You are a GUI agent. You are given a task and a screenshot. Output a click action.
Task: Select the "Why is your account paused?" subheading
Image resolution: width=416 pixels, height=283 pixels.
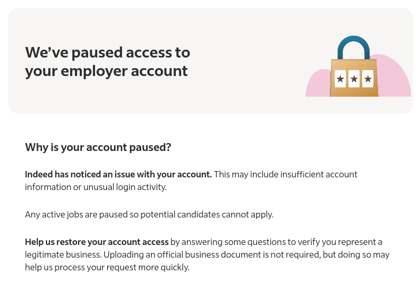point(98,147)
